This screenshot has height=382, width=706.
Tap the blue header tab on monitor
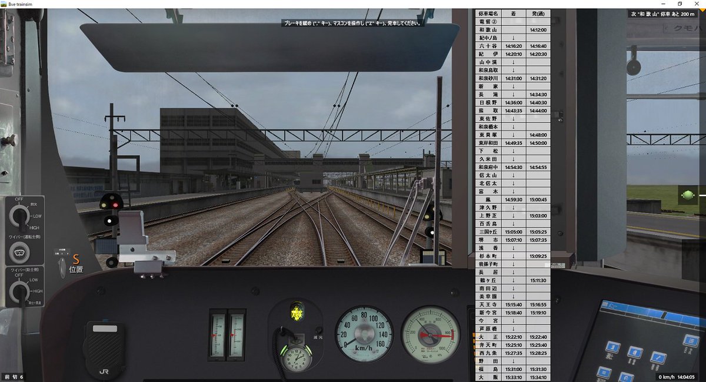pos(614,307)
